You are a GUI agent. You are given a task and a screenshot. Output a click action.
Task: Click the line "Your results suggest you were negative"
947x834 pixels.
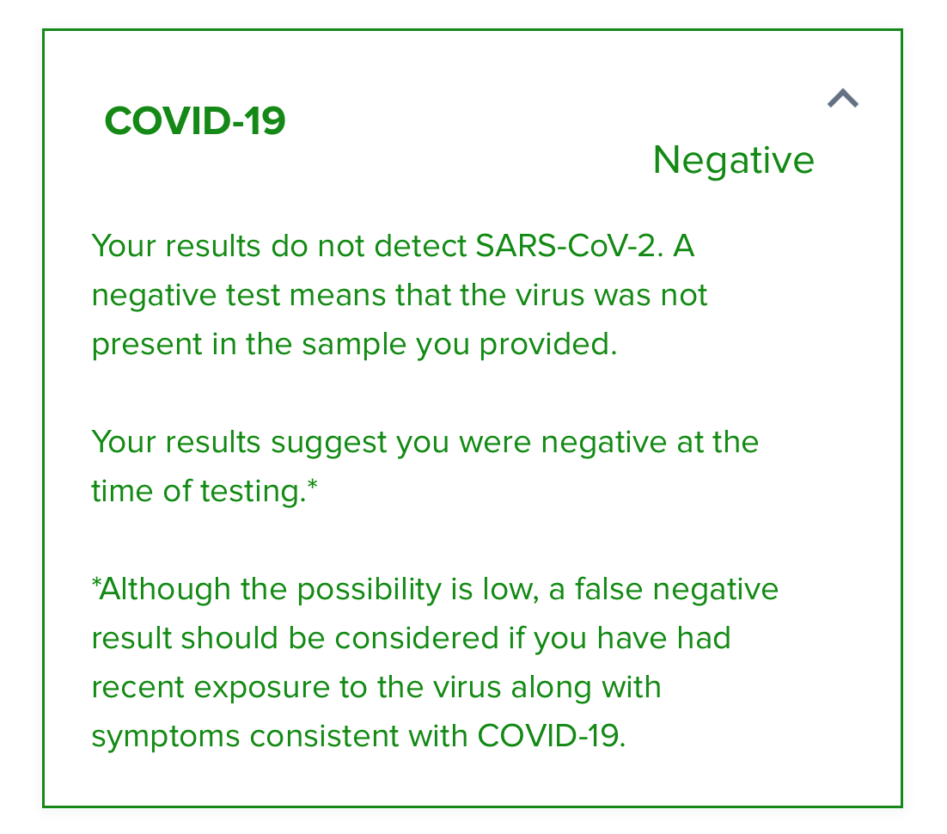(x=425, y=443)
